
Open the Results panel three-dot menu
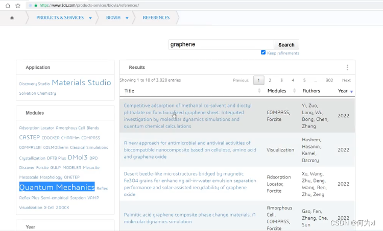347,67
